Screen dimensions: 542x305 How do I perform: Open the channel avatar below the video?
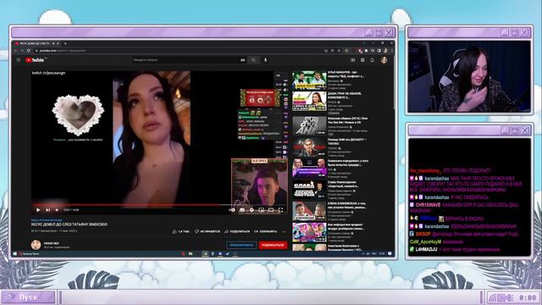[x=36, y=245]
